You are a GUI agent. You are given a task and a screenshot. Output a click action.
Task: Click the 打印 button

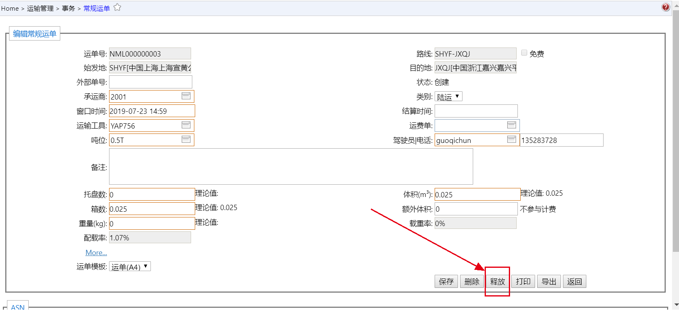pos(523,281)
